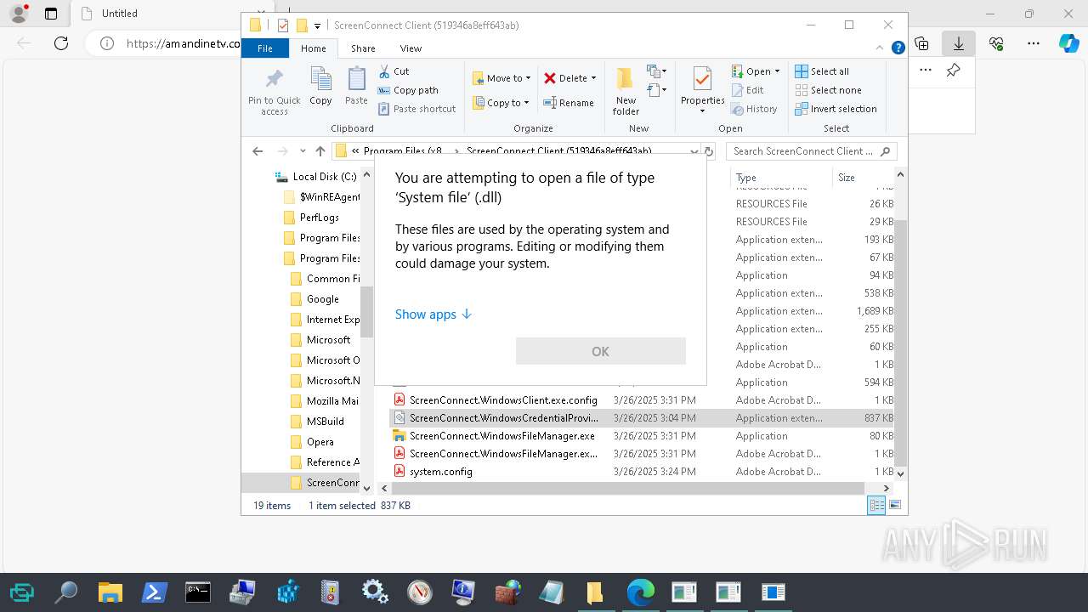Go back with Explorer back arrow
Viewport: 1088px width, 612px height.
click(x=258, y=151)
